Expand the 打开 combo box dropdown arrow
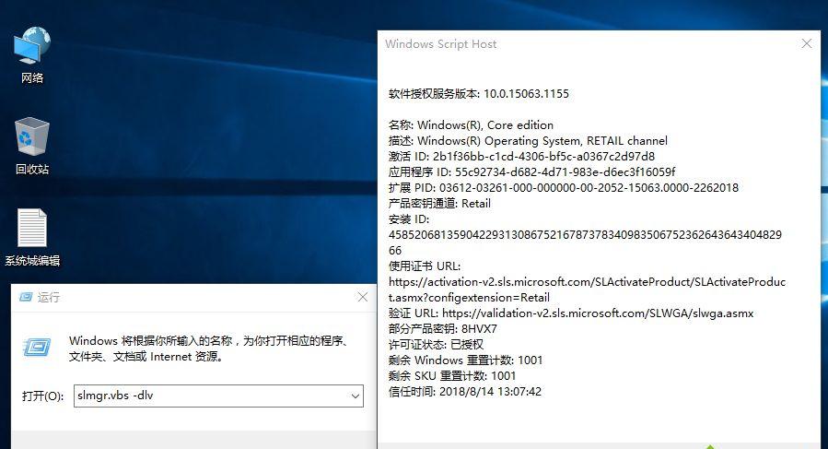Image resolution: width=828 pixels, height=449 pixels. tap(356, 396)
